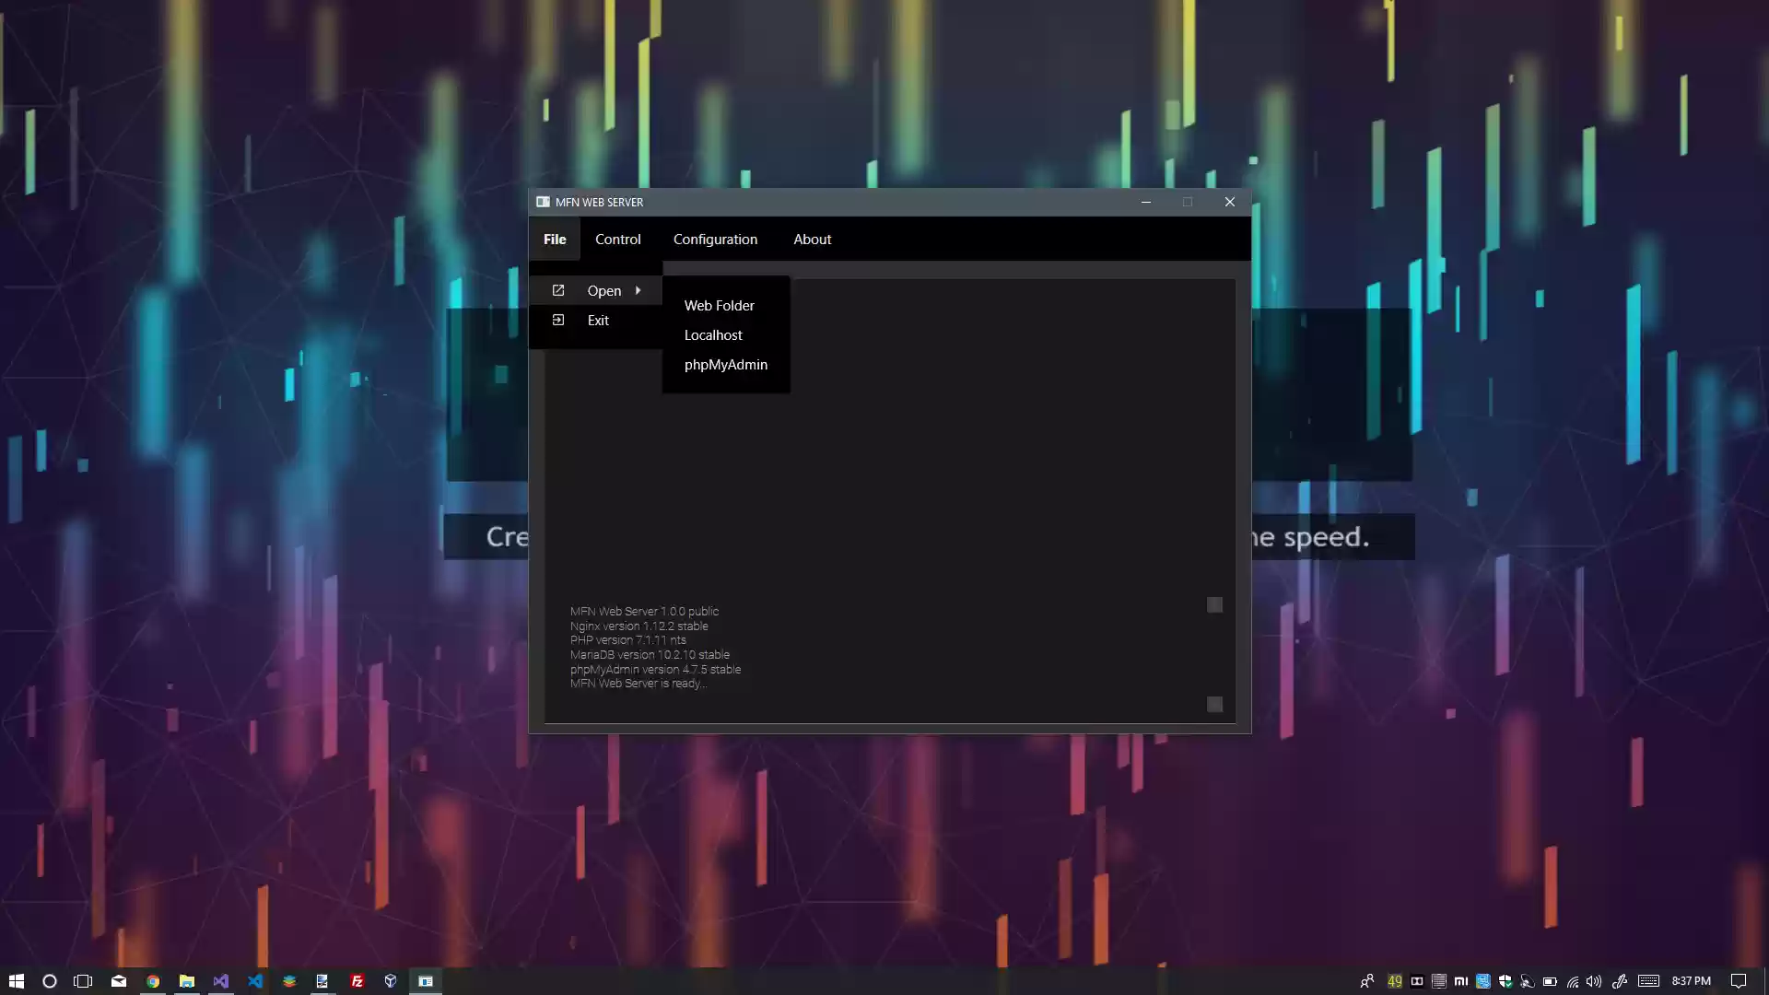Select phpMyAdmin submenu entry
Image resolution: width=1769 pixels, height=995 pixels.
725,364
